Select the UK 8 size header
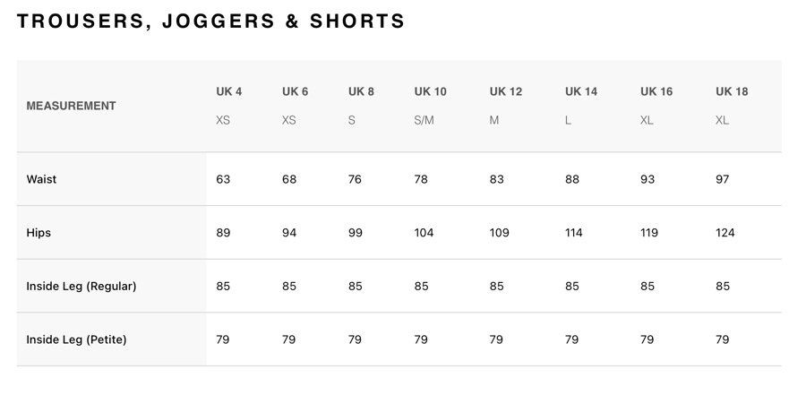This screenshot has height=395, width=806. [x=362, y=92]
